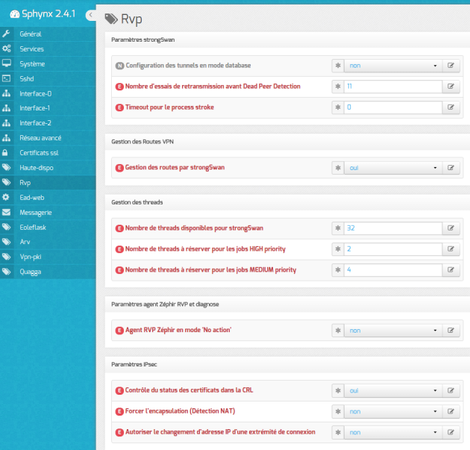Click the threads disponibles input showing 32

(393, 228)
